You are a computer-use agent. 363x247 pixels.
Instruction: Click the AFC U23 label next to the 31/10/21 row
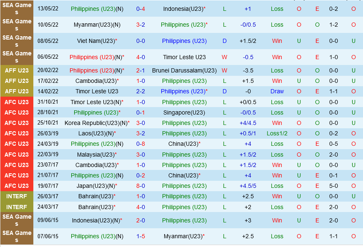coord(17,102)
